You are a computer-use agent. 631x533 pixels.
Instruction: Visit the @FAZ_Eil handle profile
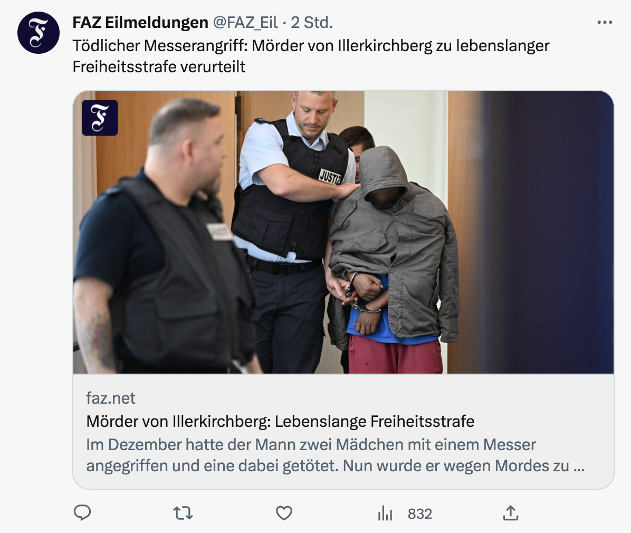245,23
